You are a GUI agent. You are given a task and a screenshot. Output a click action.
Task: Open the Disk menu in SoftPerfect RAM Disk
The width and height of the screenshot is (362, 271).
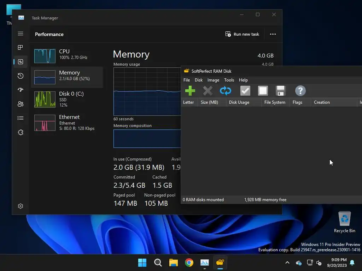coord(199,80)
